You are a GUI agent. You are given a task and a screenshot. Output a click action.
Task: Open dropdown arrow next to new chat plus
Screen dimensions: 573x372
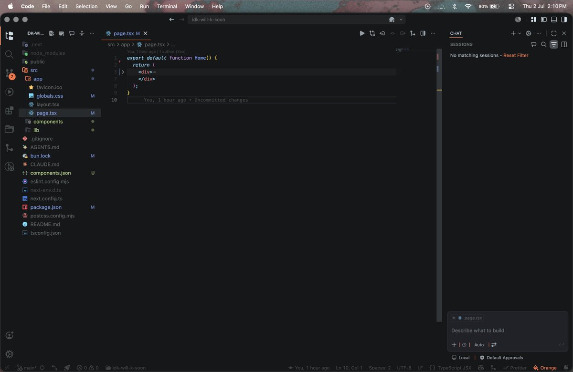(520, 33)
